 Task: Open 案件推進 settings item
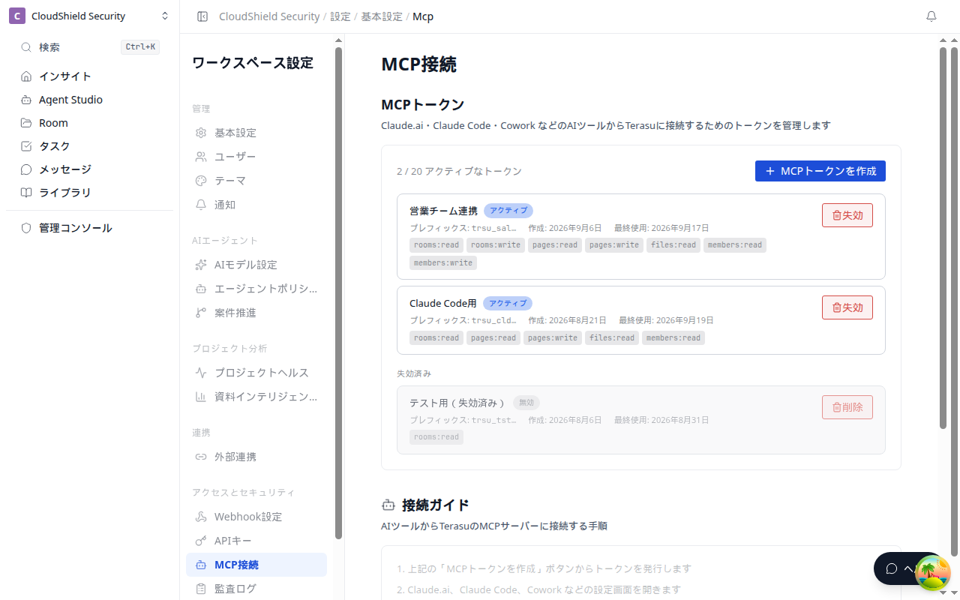[x=256, y=313]
